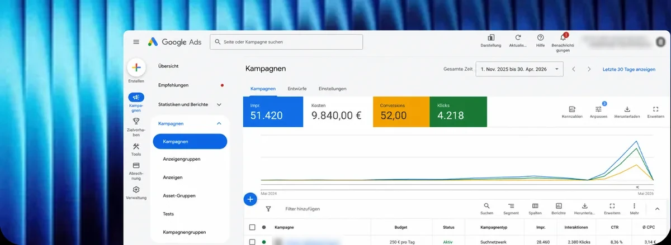Select the orange Conversions scorecard

coord(401,112)
